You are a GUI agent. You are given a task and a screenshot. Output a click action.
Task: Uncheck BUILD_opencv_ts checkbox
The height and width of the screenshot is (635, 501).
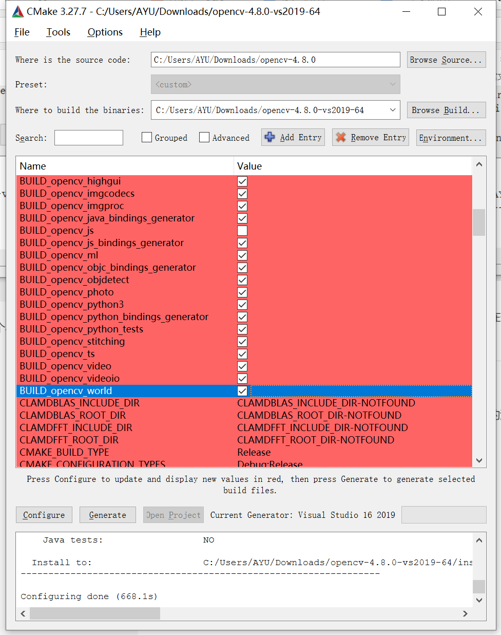pos(242,354)
